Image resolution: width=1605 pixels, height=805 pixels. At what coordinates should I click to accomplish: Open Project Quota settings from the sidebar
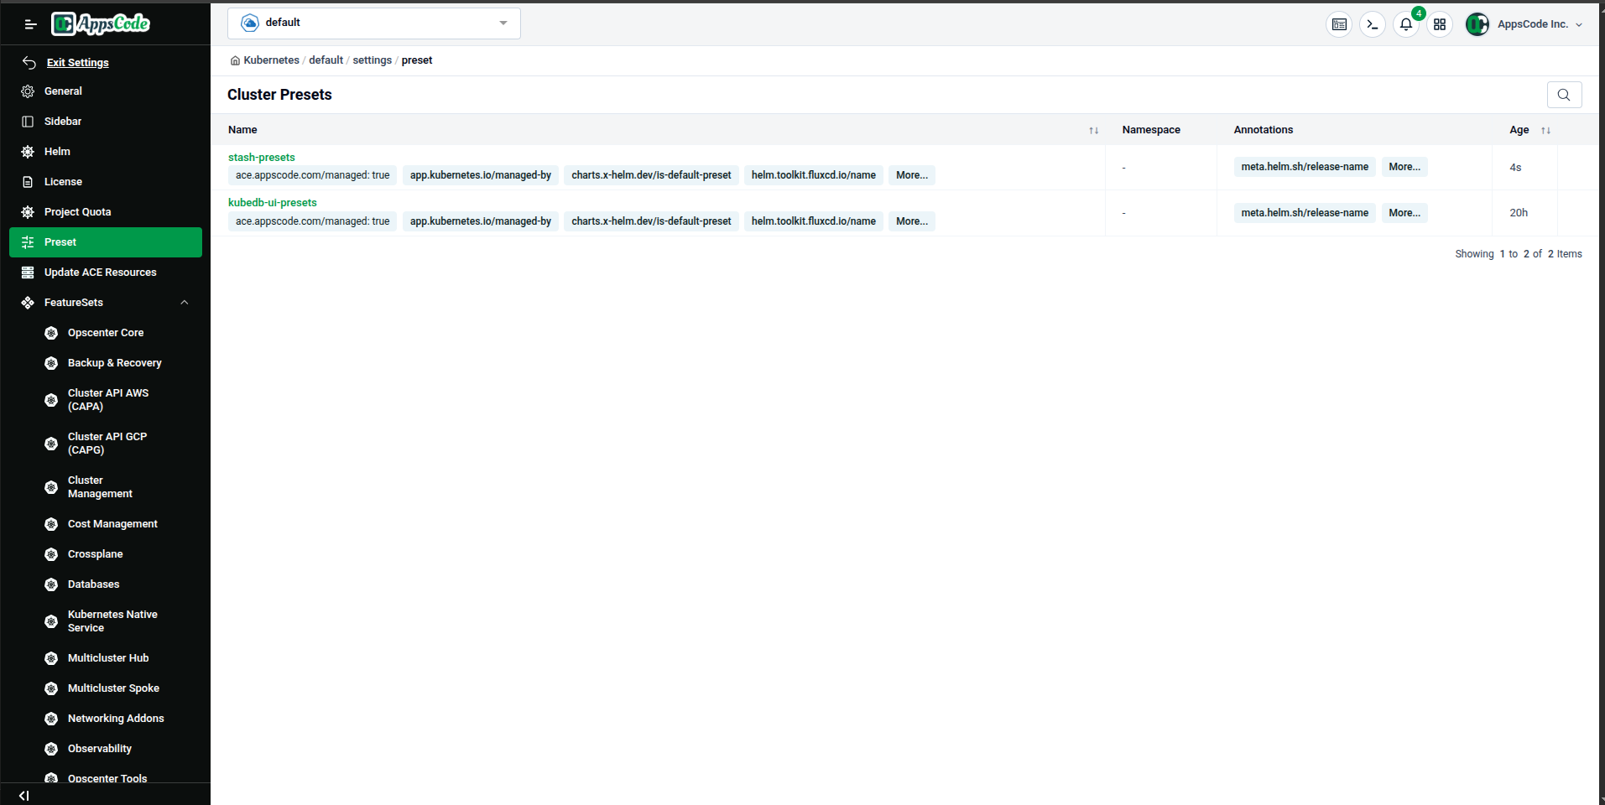pos(77,211)
